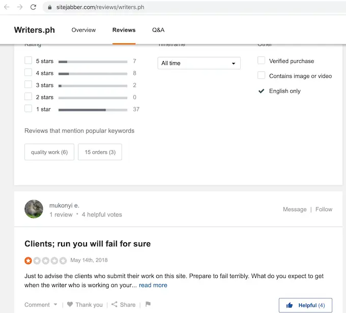346x313 pixels.
Task: Go back with the browser back arrow
Action: [x=7, y=7]
